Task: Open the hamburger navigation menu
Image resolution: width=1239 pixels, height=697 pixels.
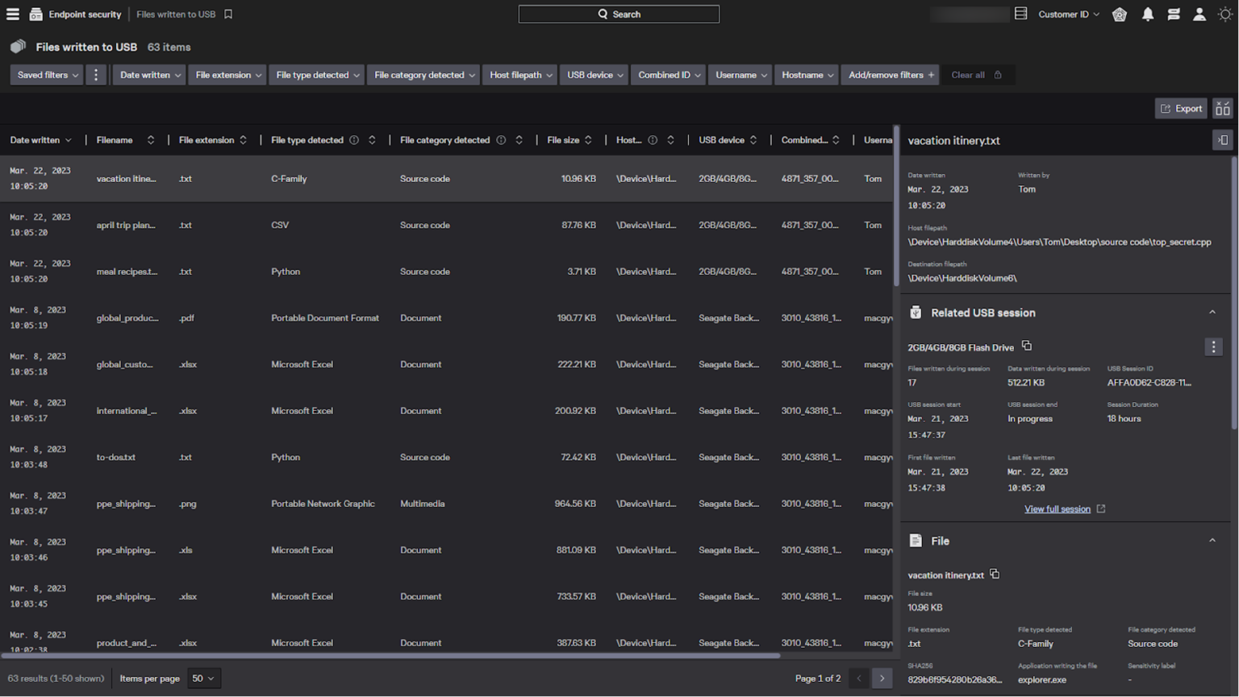Action: click(x=13, y=15)
